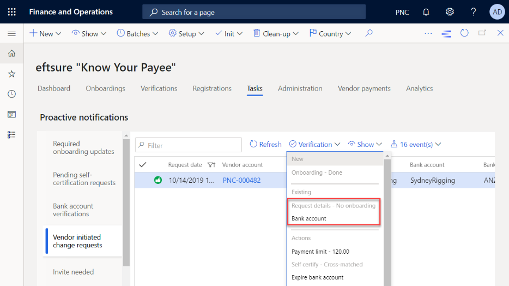Open Modules list icon in sidebar

click(x=11, y=135)
